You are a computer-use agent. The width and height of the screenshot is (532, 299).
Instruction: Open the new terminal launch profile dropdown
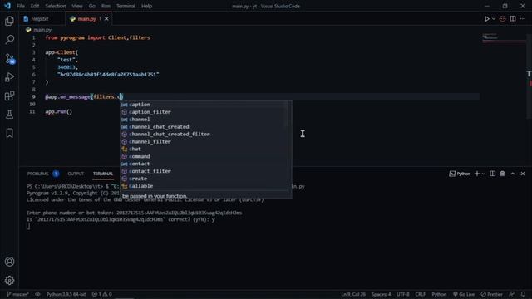[484, 174]
